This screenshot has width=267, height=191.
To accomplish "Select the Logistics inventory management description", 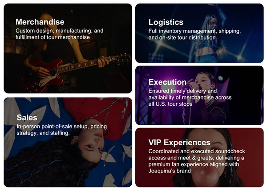I will pos(194,34).
